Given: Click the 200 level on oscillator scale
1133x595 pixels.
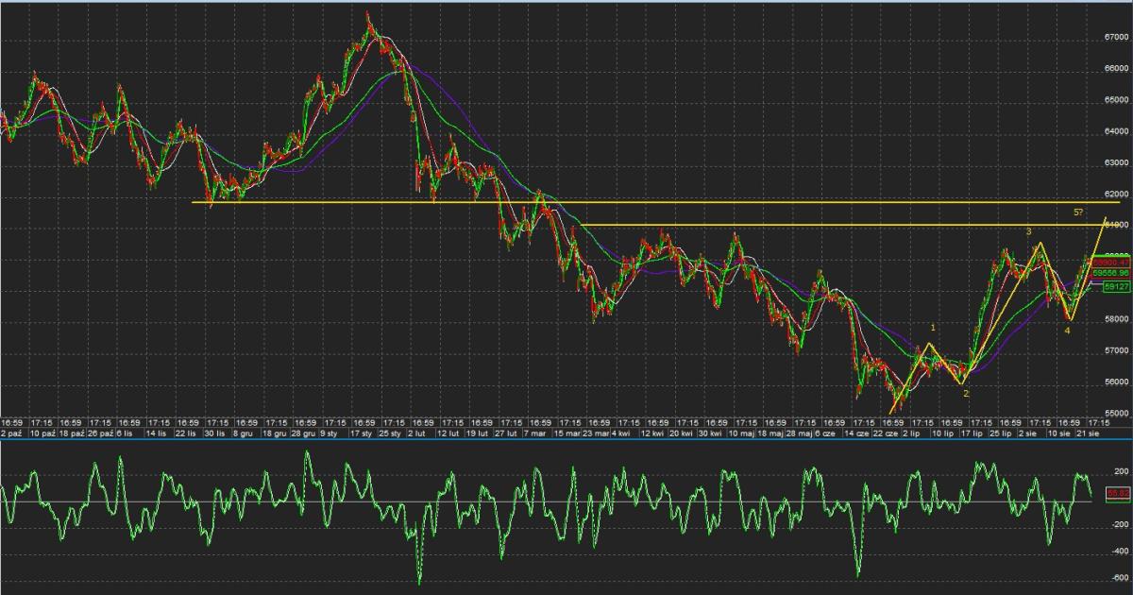Looking at the screenshot, I should (x=1121, y=470).
